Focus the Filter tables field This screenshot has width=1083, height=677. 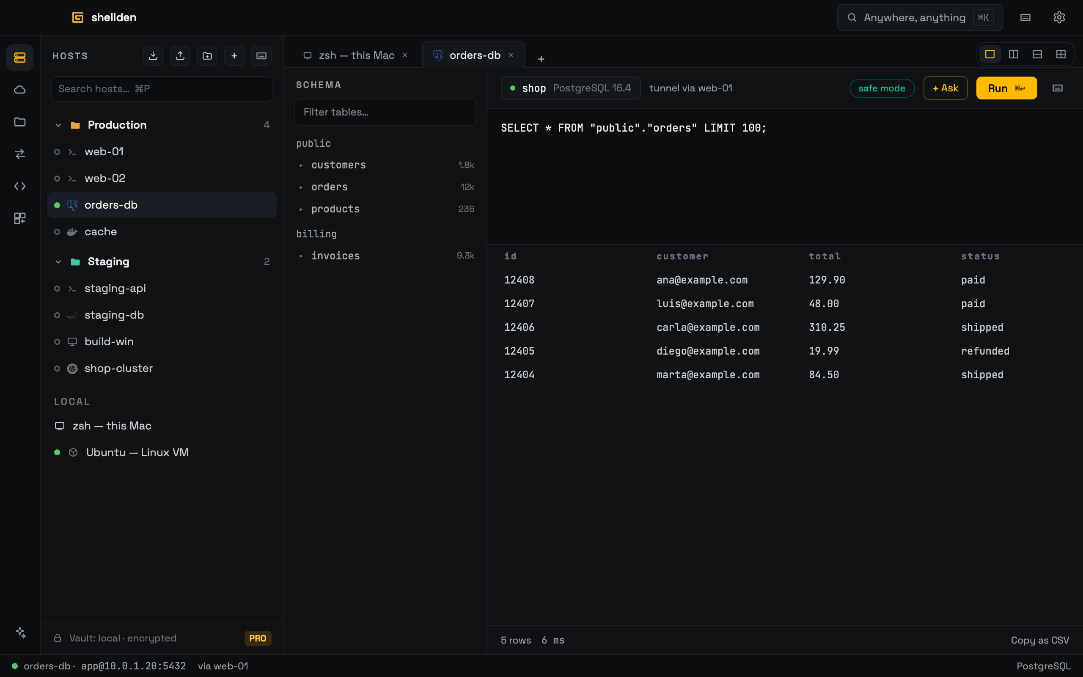pos(385,112)
